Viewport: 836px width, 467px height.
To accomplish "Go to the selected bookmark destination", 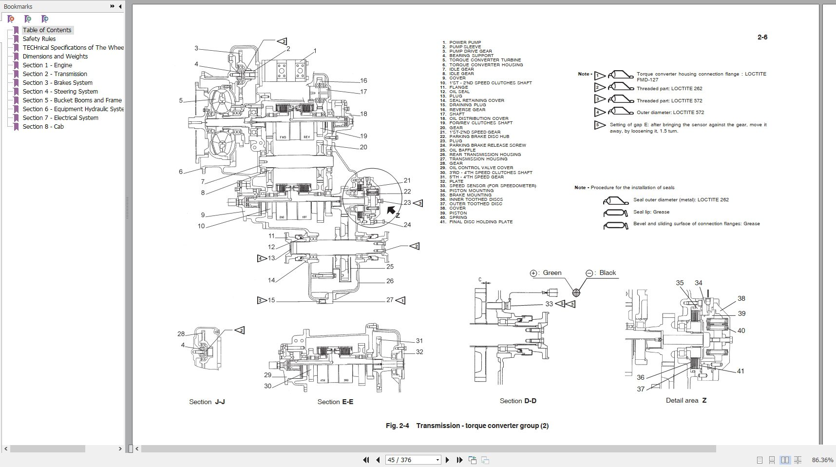I will (x=43, y=19).
